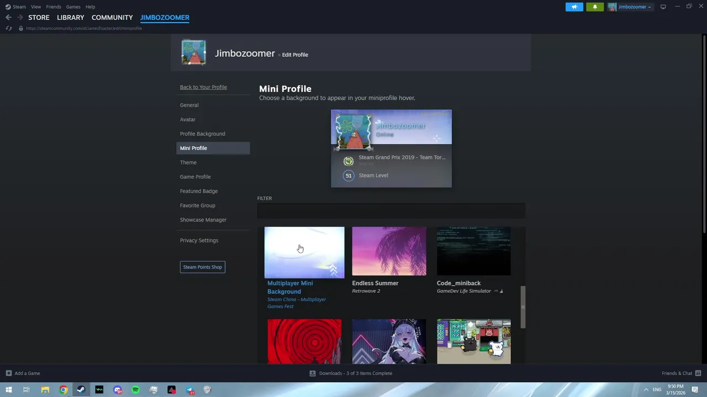Screen dimensions: 707x397
Task: Open Telegram from taskbar
Action: click(189, 390)
